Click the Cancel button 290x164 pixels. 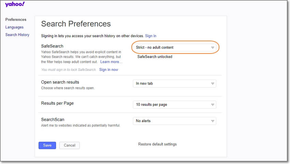[x=70, y=145]
